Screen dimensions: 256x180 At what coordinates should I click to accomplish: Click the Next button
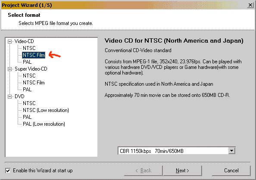click(x=182, y=171)
